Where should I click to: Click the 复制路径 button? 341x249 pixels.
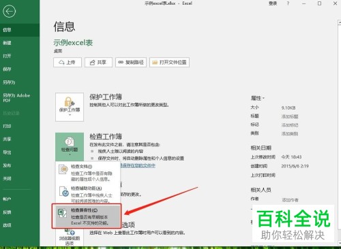[131, 62]
